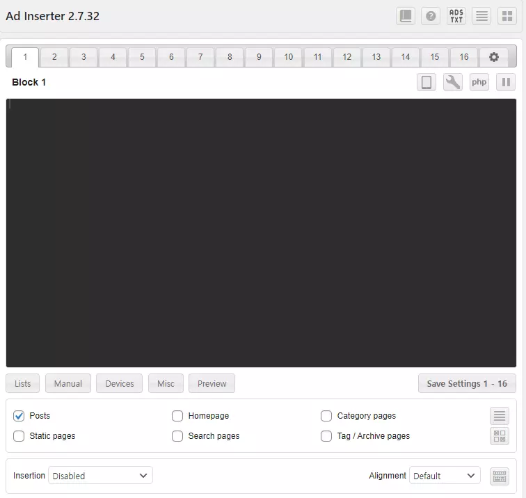Toggle the header grid blocks icon

coord(507,16)
